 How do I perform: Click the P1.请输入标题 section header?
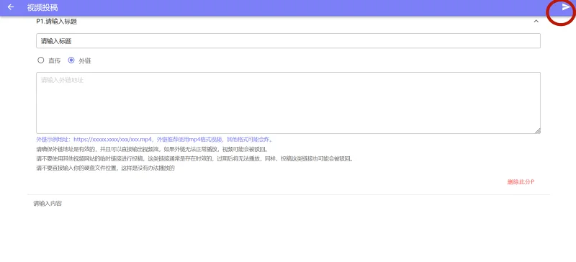point(57,22)
